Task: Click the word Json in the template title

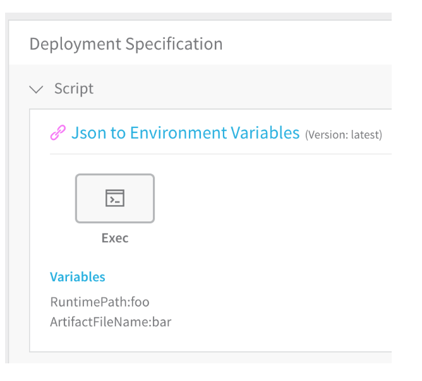Action: tap(89, 132)
